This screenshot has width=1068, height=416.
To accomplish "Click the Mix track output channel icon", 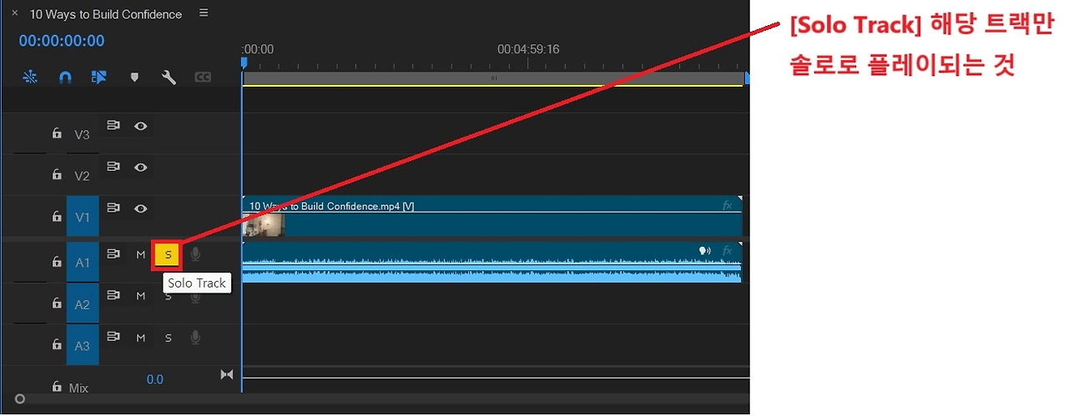I will point(227,375).
